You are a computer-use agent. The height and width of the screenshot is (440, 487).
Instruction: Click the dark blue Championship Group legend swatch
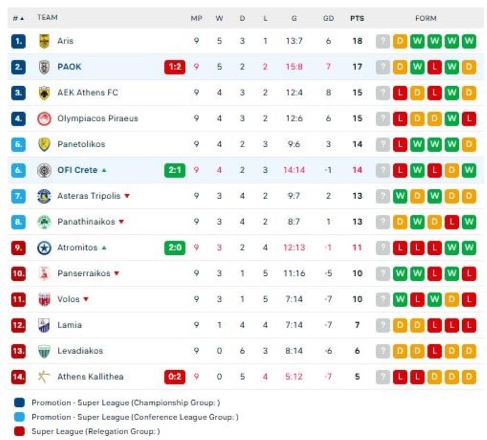[19, 403]
